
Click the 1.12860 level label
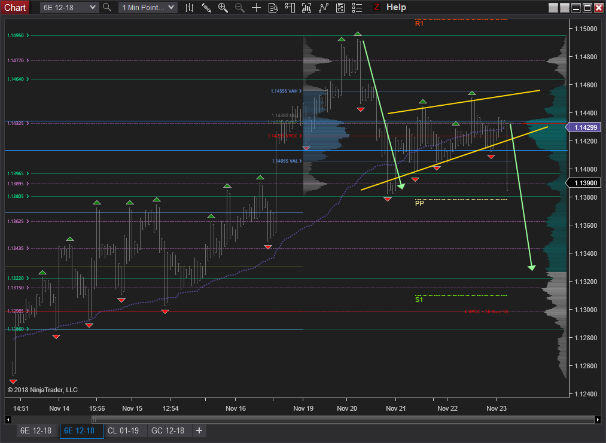pyautogui.click(x=18, y=329)
